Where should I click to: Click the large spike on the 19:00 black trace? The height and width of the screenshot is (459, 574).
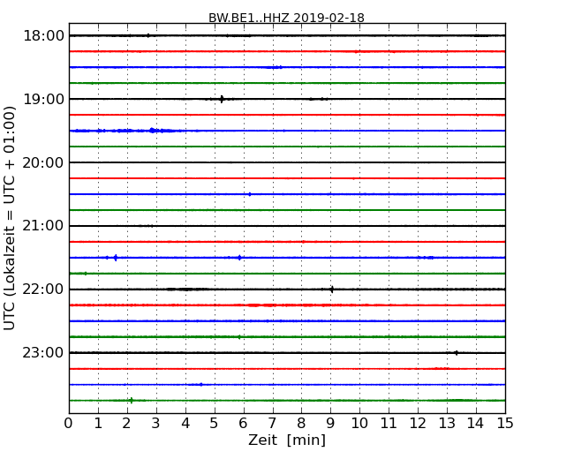tap(222, 99)
